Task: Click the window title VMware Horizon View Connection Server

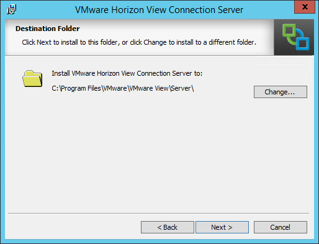Action: point(159,10)
